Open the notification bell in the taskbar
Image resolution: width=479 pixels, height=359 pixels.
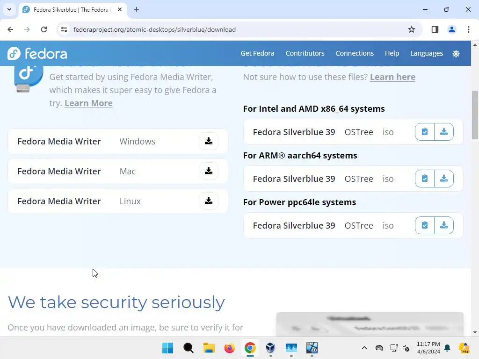coord(447,348)
